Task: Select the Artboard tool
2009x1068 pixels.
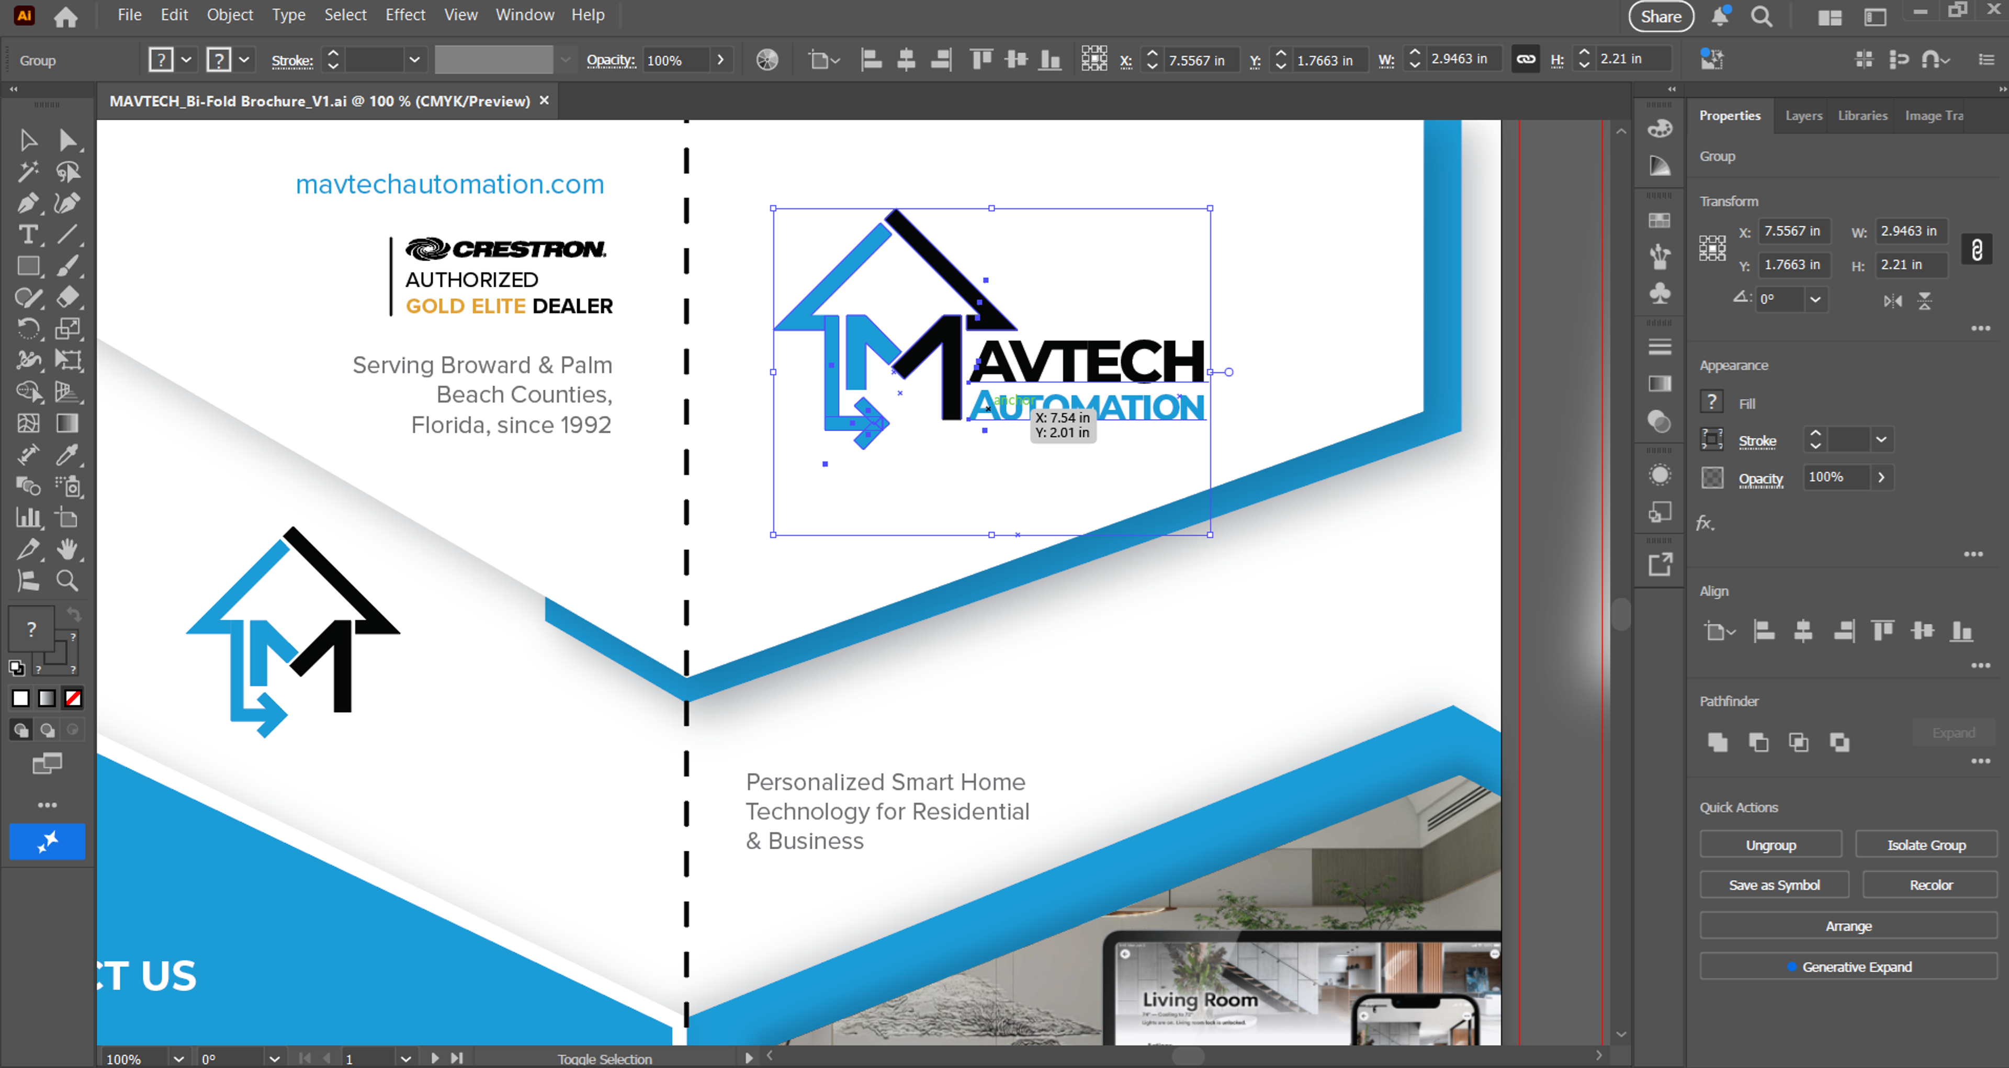Action: (68, 517)
